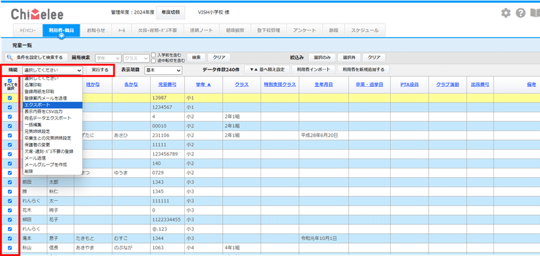540x256 pixels.
Task: Toggle the すべてを選択 checkbox
Action: click(x=9, y=81)
